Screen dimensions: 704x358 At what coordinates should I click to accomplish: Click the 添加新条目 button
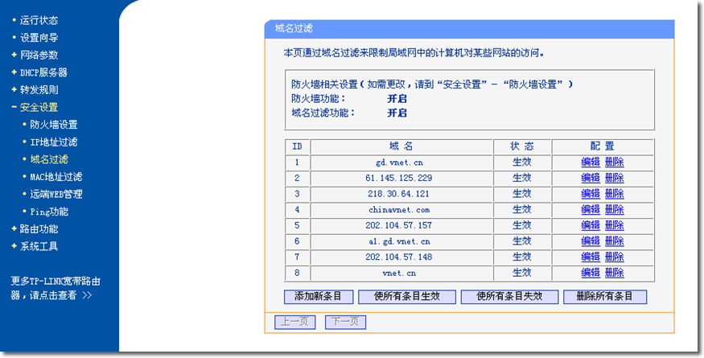click(x=319, y=296)
